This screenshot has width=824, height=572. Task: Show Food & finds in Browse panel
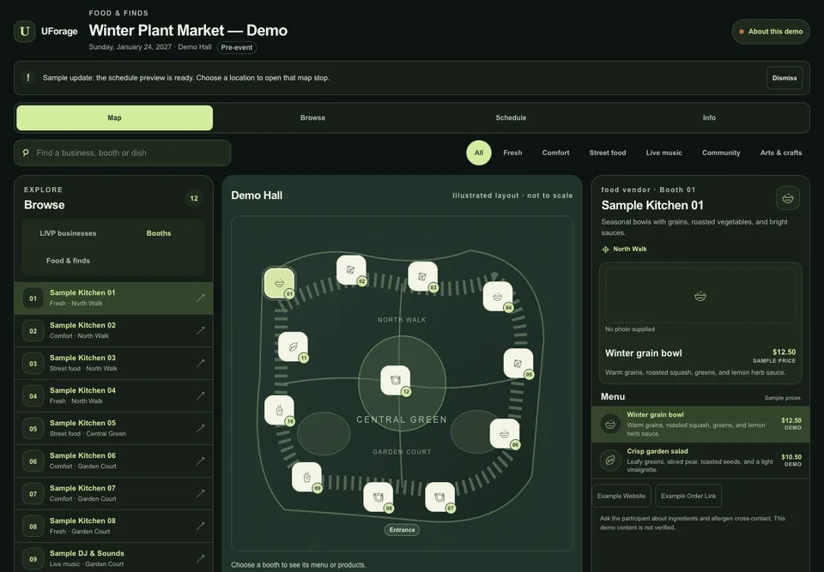(x=69, y=261)
